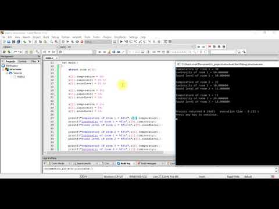279x209 pixels.
Task: Show earlier log tabs with the left arrow
Action: tap(45, 163)
